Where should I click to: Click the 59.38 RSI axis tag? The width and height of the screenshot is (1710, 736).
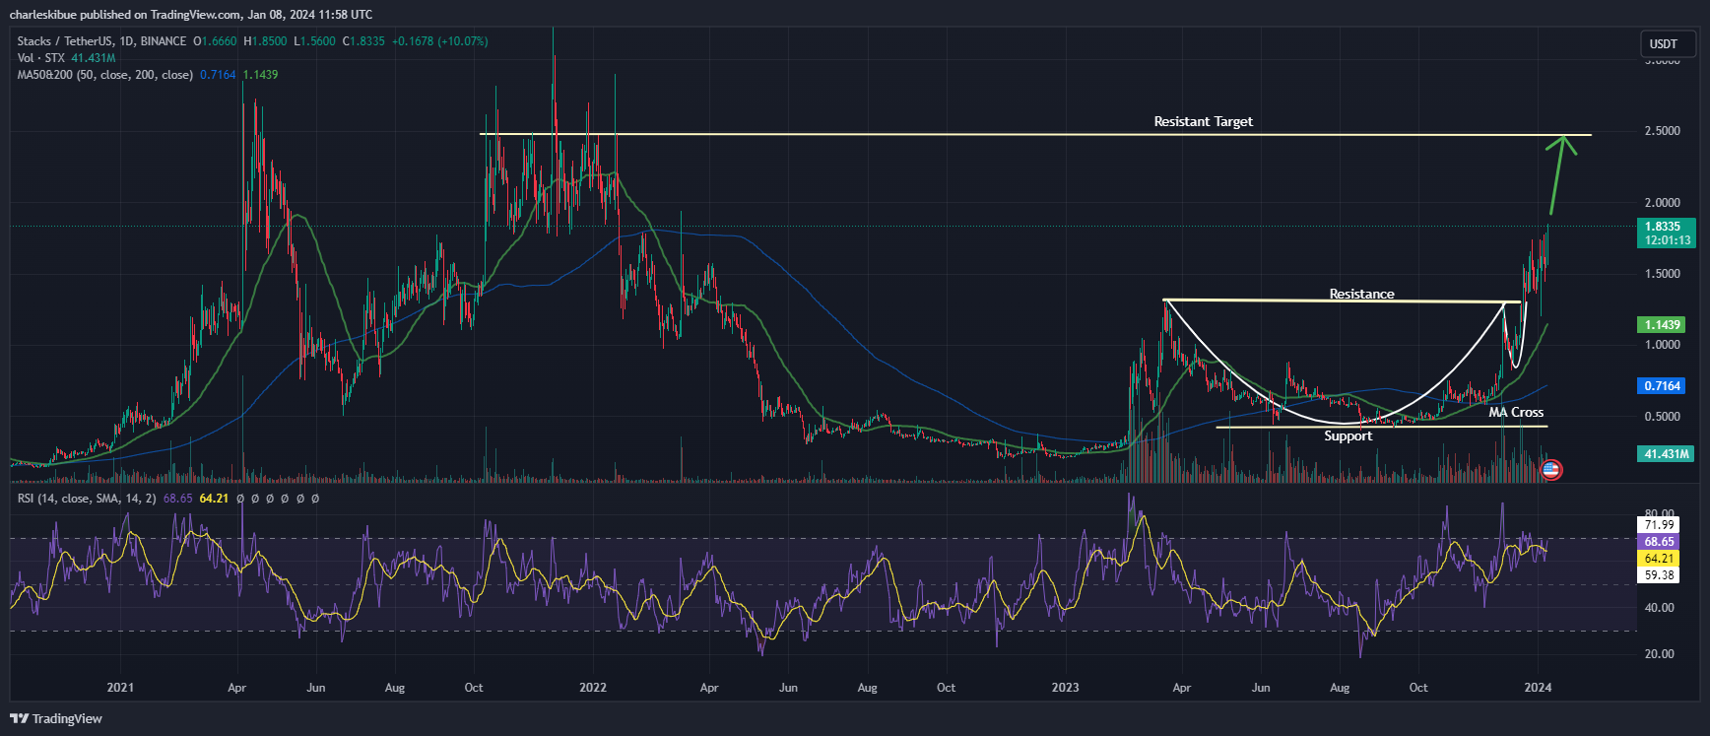coord(1659,575)
